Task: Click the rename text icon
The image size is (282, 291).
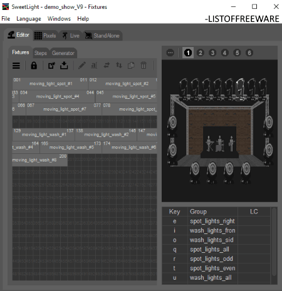Action: [94, 66]
